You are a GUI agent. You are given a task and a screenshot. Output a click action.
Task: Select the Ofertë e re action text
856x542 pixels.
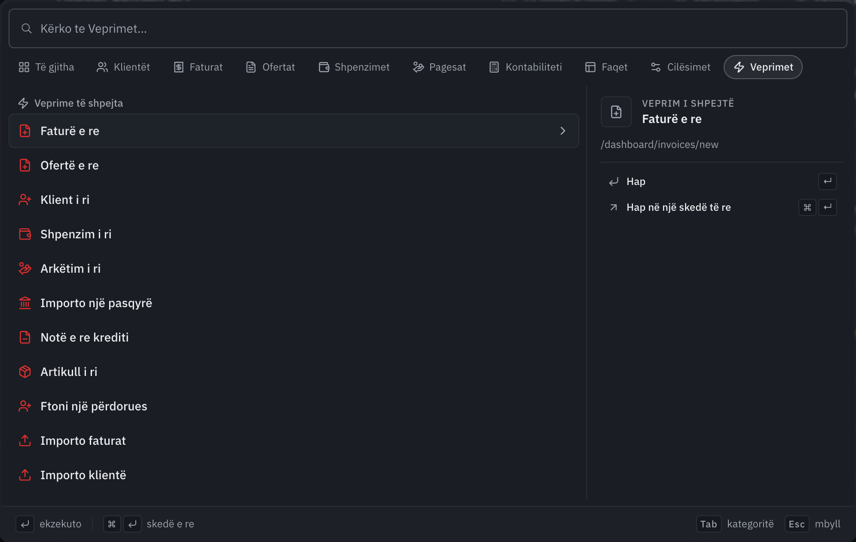pyautogui.click(x=70, y=165)
